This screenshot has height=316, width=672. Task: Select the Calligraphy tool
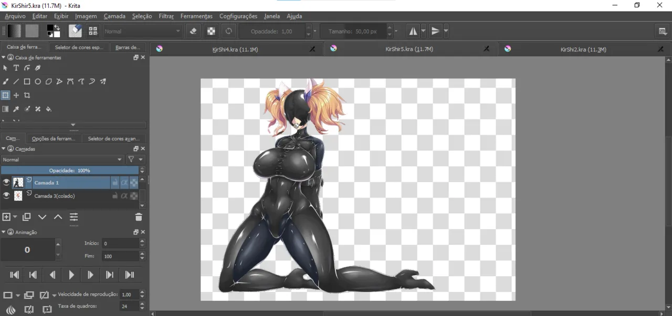point(38,68)
